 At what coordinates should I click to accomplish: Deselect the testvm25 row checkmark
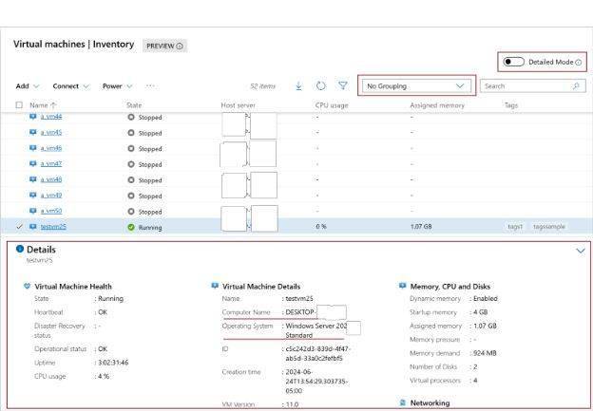[x=20, y=227]
